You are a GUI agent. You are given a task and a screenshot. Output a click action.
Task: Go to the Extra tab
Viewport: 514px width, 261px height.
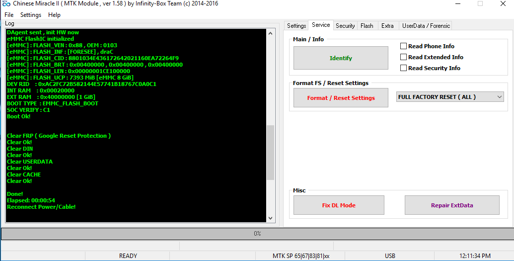387,26
